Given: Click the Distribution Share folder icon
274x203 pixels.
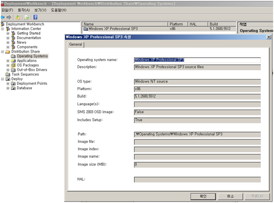Looking at the screenshot, I should 8,52.
